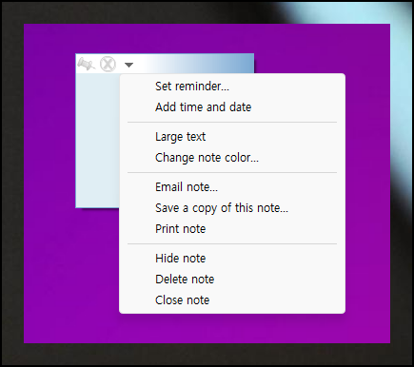Select Set reminder... from the menu
414x367 pixels.
(x=232, y=87)
